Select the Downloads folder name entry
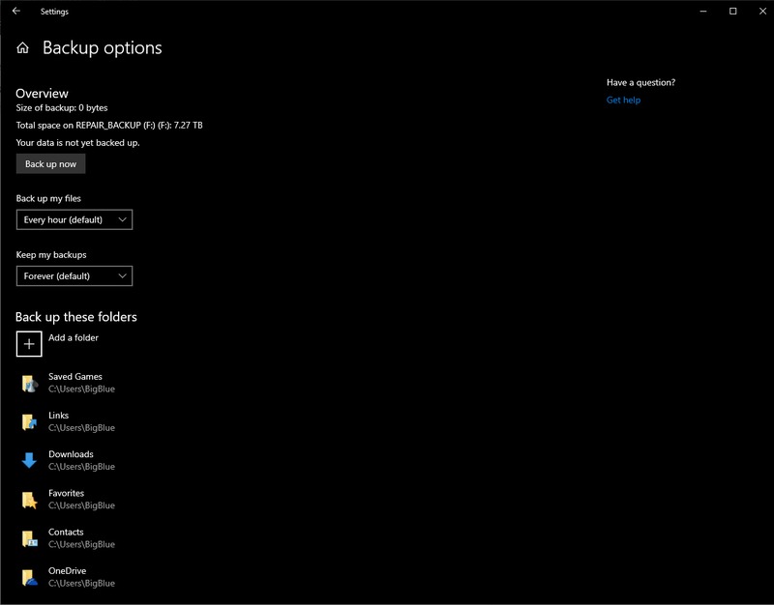Screen dimensions: 774x605 pyautogui.click(x=71, y=454)
